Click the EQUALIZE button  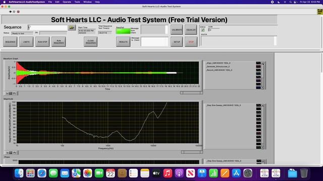pos(191,30)
